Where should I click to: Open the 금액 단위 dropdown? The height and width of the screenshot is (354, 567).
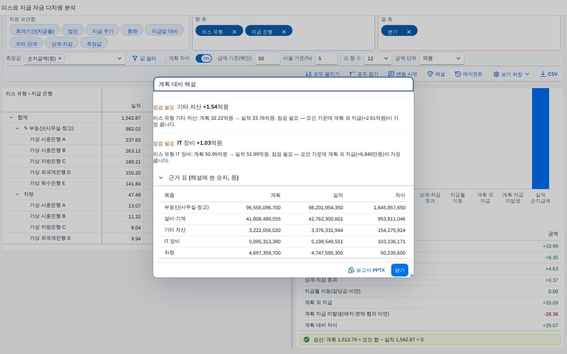pyautogui.click(x=441, y=58)
